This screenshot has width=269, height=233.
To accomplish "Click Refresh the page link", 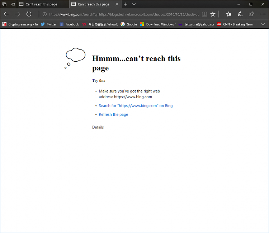I will point(113,114).
